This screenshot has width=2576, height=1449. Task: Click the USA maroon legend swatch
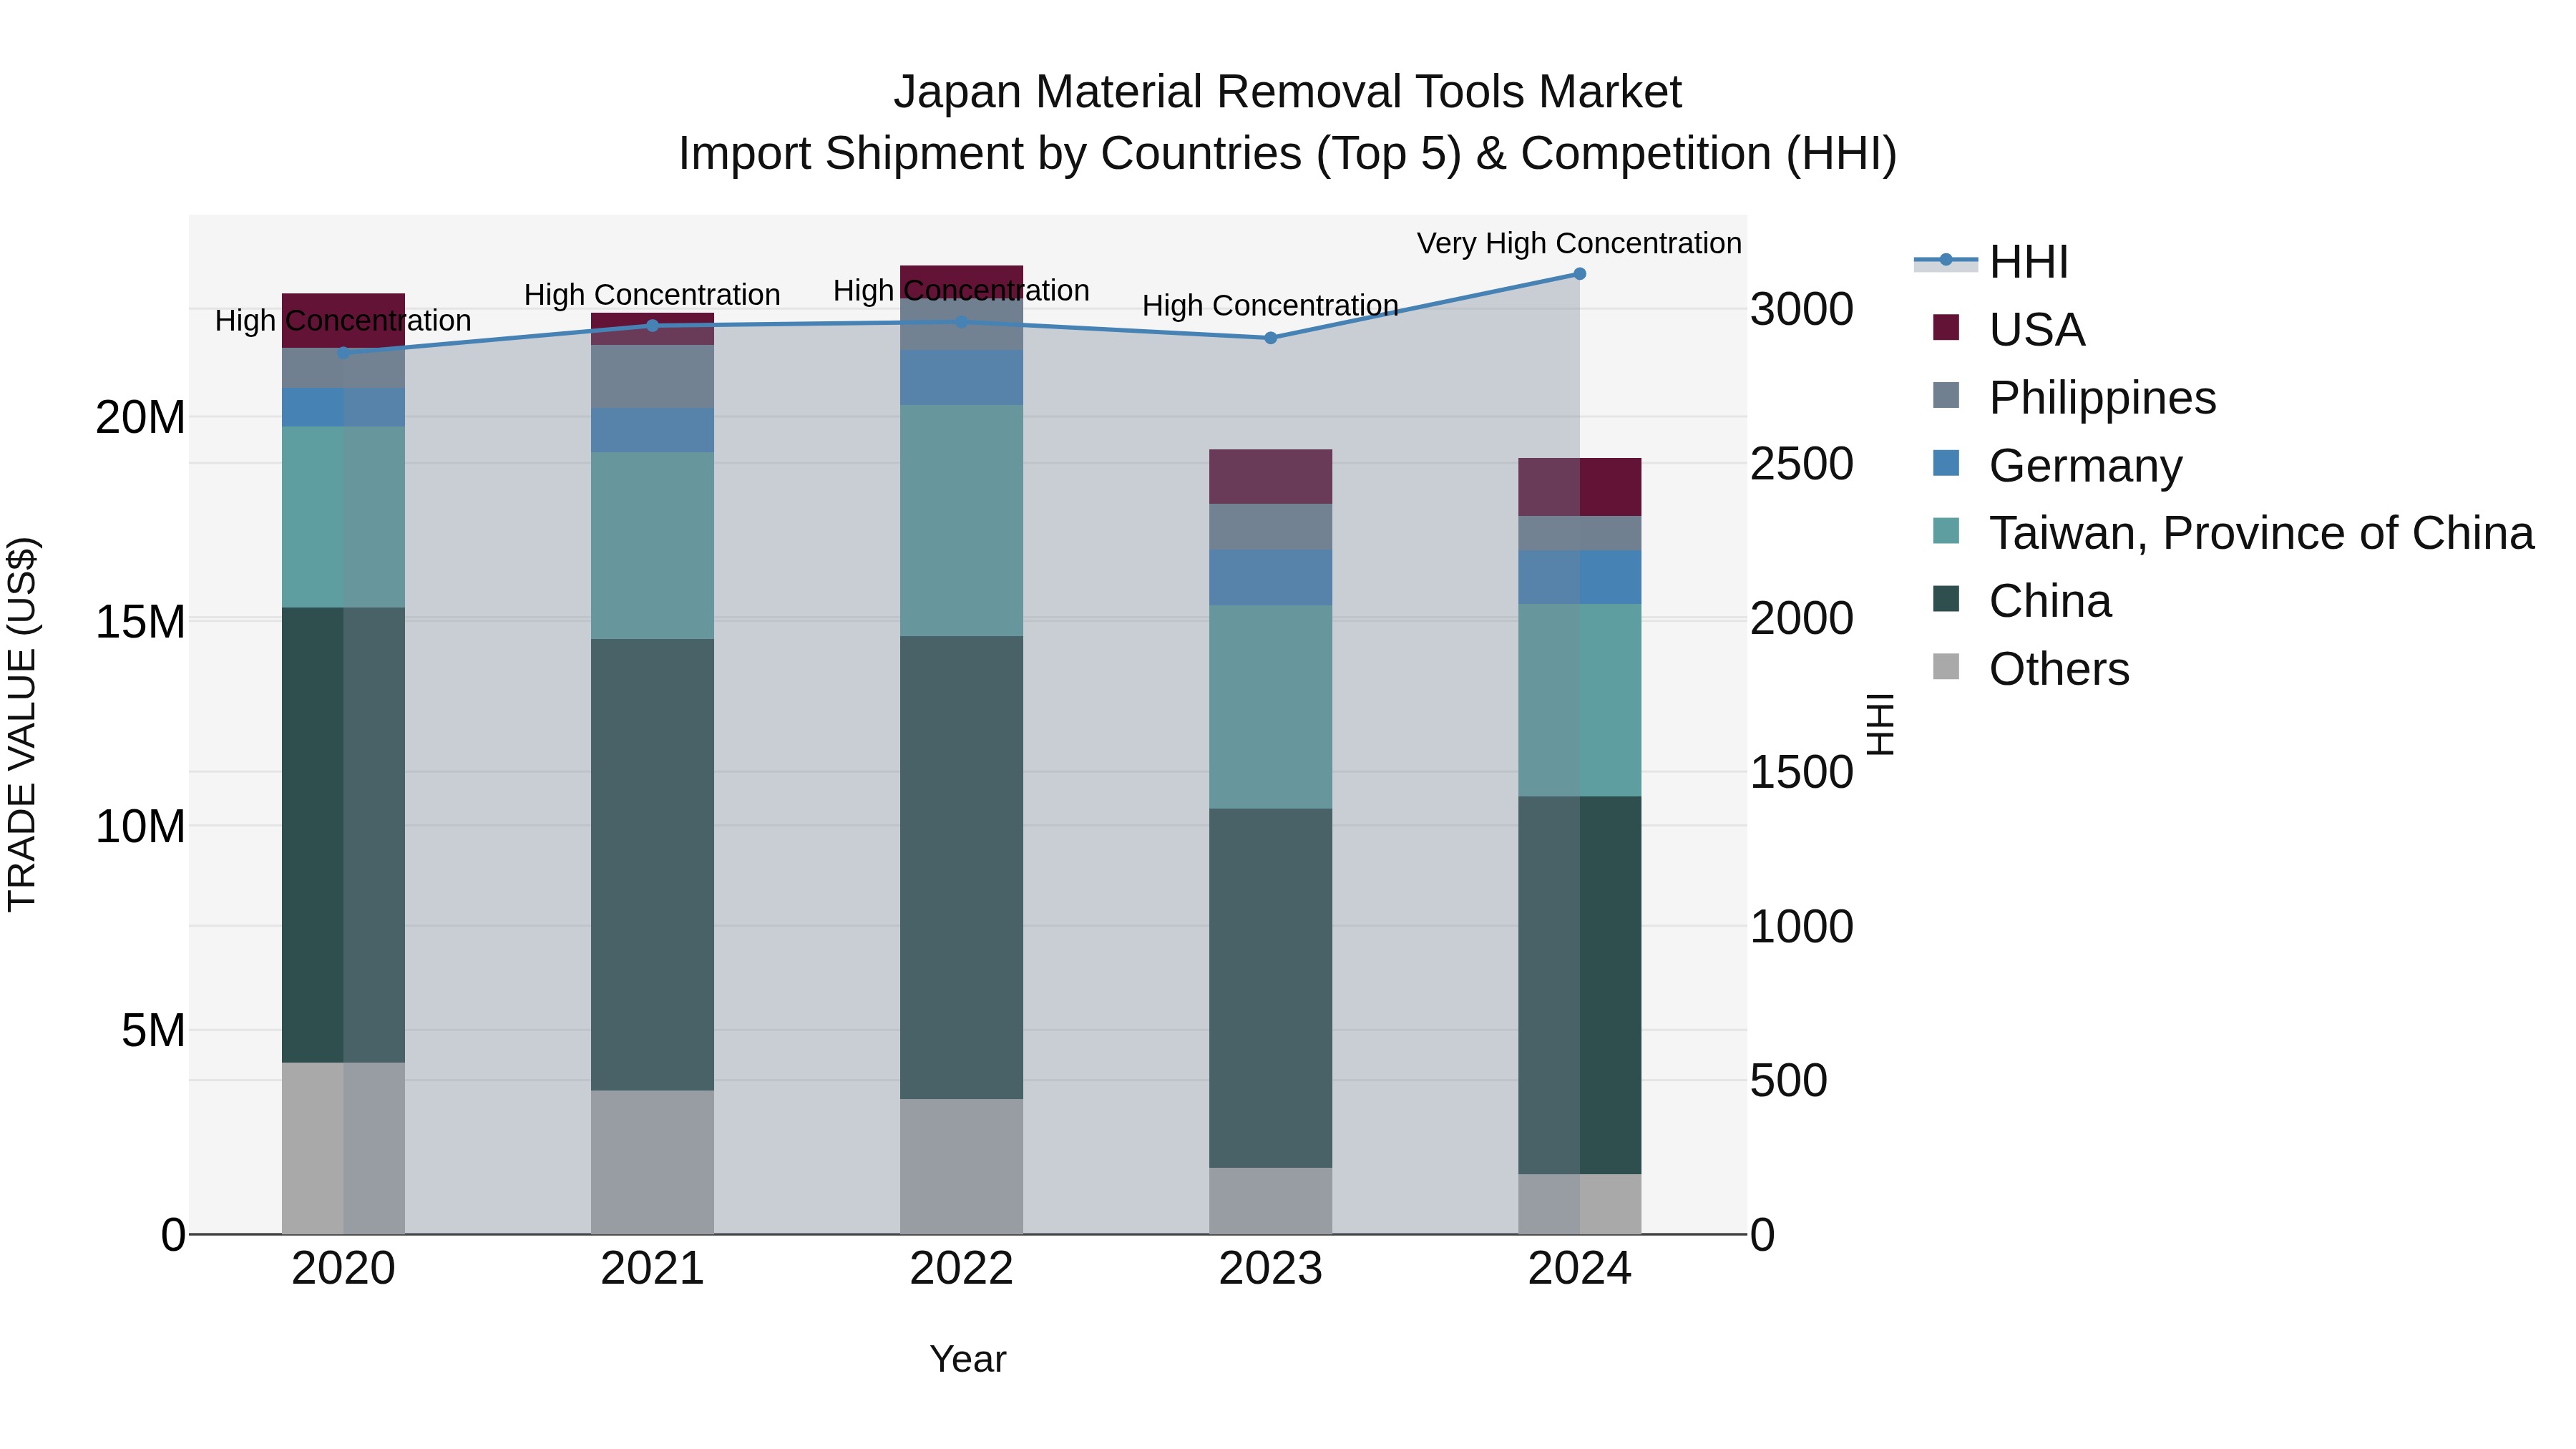tap(1946, 327)
